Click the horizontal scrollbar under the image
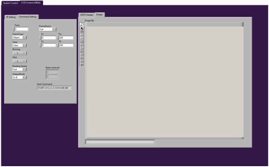Viewport: 269px width, 167px height. tap(120, 142)
